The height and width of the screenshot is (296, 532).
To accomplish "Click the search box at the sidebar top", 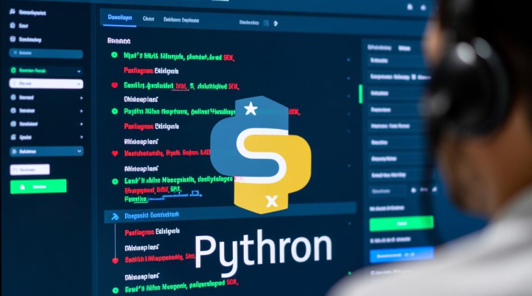I will tap(46, 53).
